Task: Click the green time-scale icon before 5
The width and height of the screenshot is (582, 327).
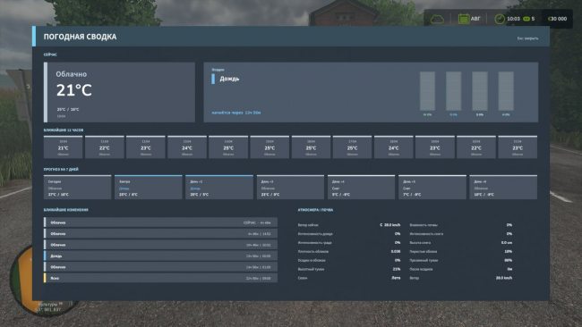Action: tap(526, 19)
